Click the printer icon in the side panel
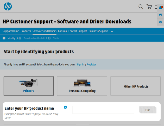 pos(160,15)
